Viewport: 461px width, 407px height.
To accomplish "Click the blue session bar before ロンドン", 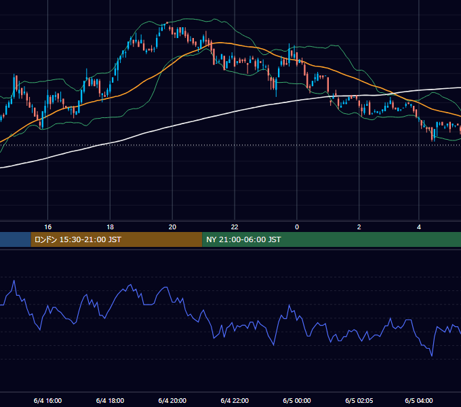I will (x=16, y=239).
